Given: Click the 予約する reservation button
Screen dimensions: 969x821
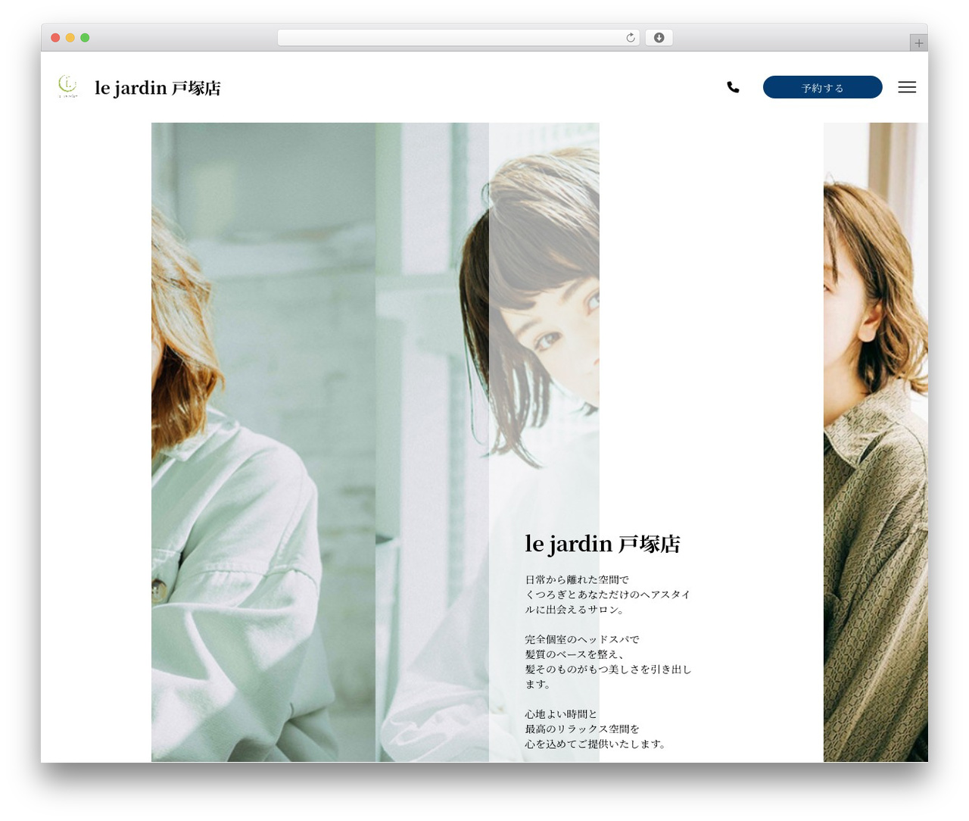Looking at the screenshot, I should [x=822, y=87].
